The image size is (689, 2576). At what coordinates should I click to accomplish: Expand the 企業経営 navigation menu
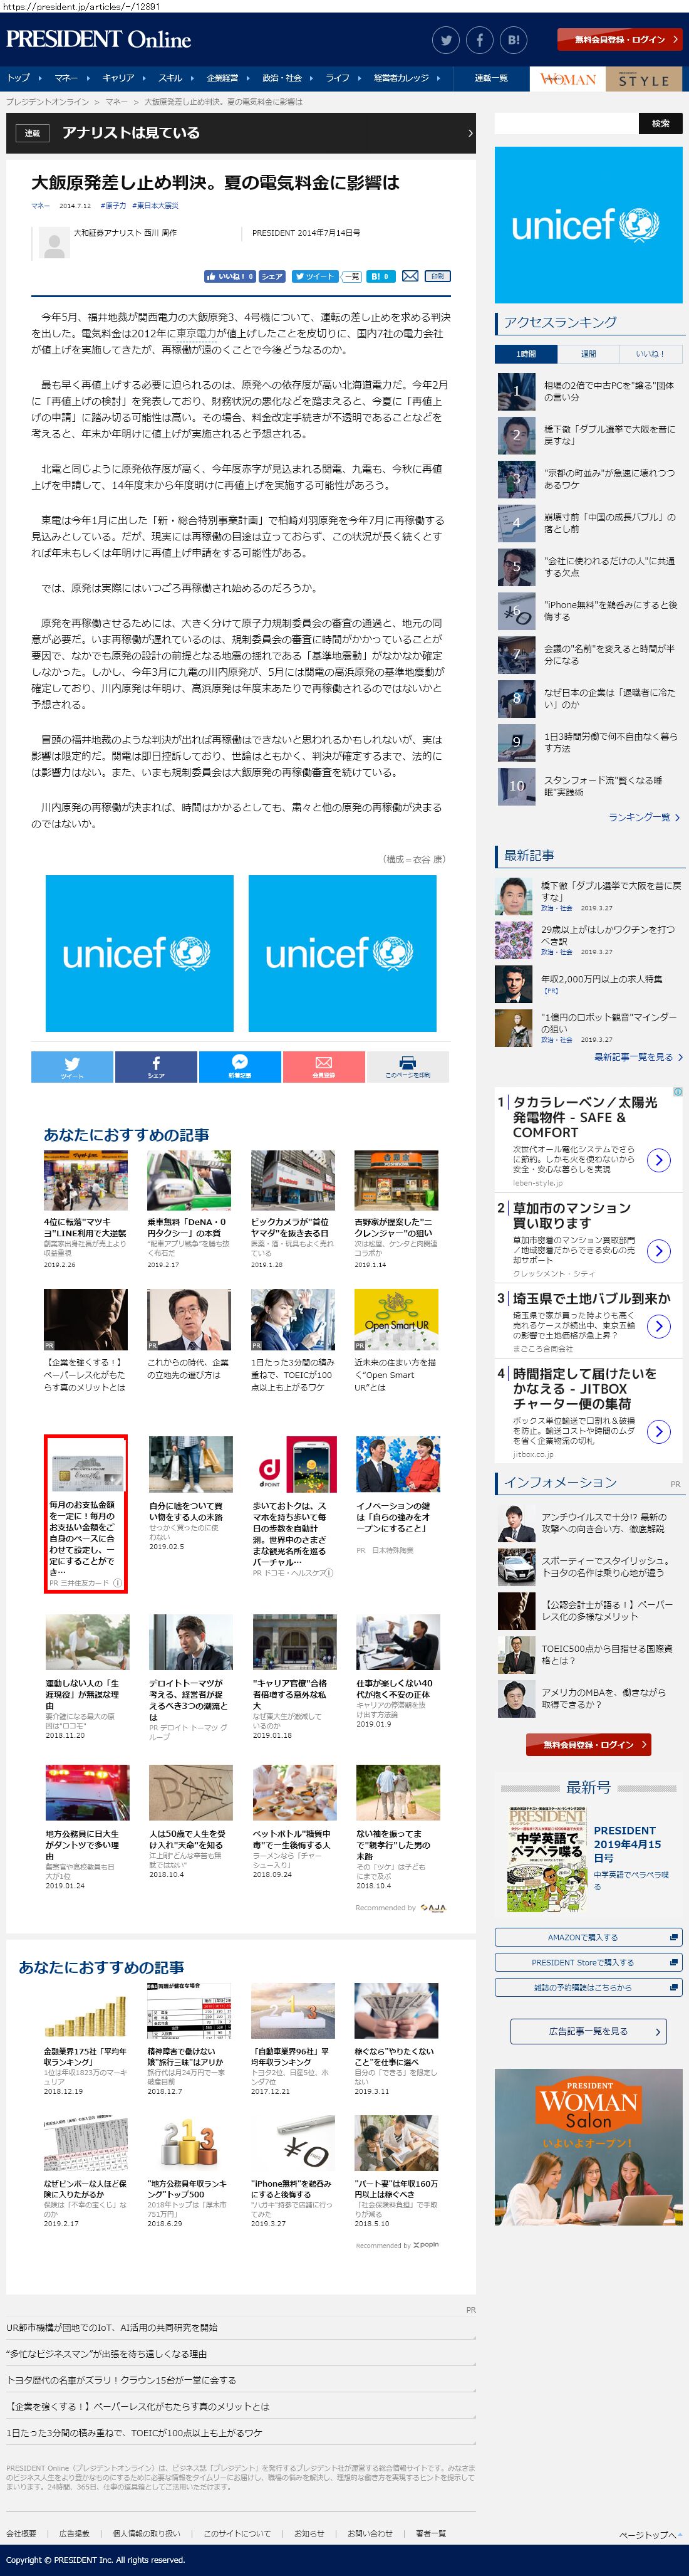[229, 78]
